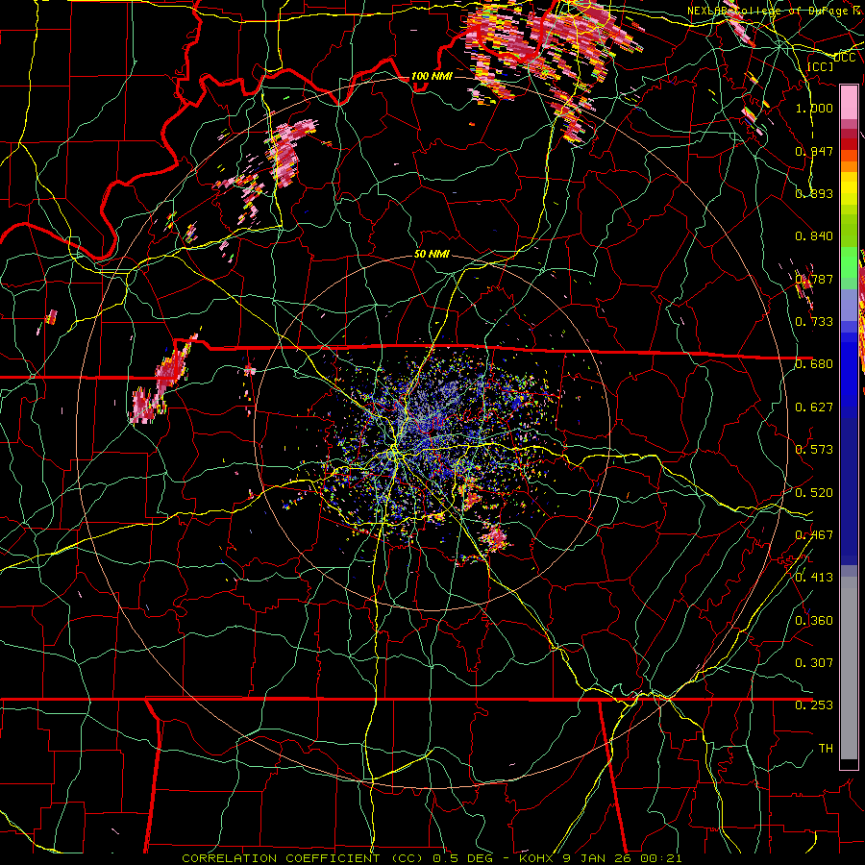This screenshot has height=865, width=865.
Task: Click the CORRELATION COEFFICIENT (CC) title text
Action: click(304, 858)
